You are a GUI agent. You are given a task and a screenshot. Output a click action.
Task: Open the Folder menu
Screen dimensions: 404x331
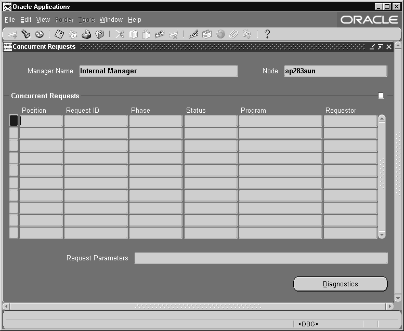point(64,20)
